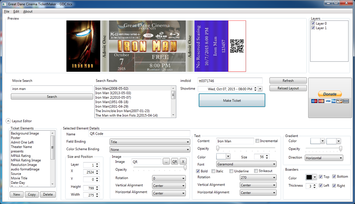Open text Rotation 270 dropdown
Viewport: 355px width, 204px height.
[258, 178]
